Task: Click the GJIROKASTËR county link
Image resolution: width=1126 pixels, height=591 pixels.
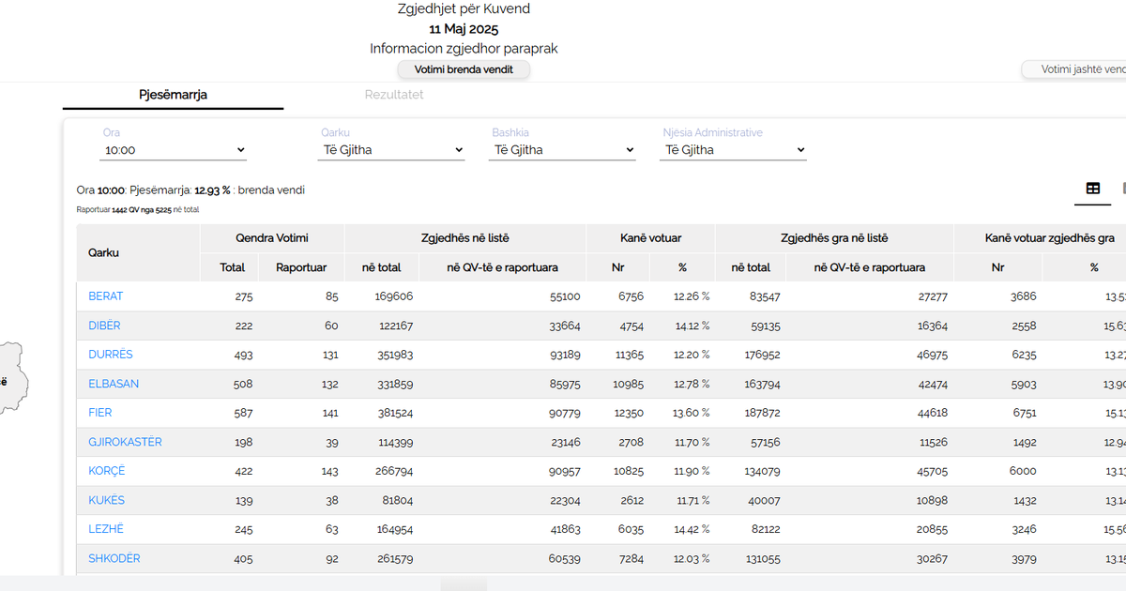Action: [x=125, y=442]
